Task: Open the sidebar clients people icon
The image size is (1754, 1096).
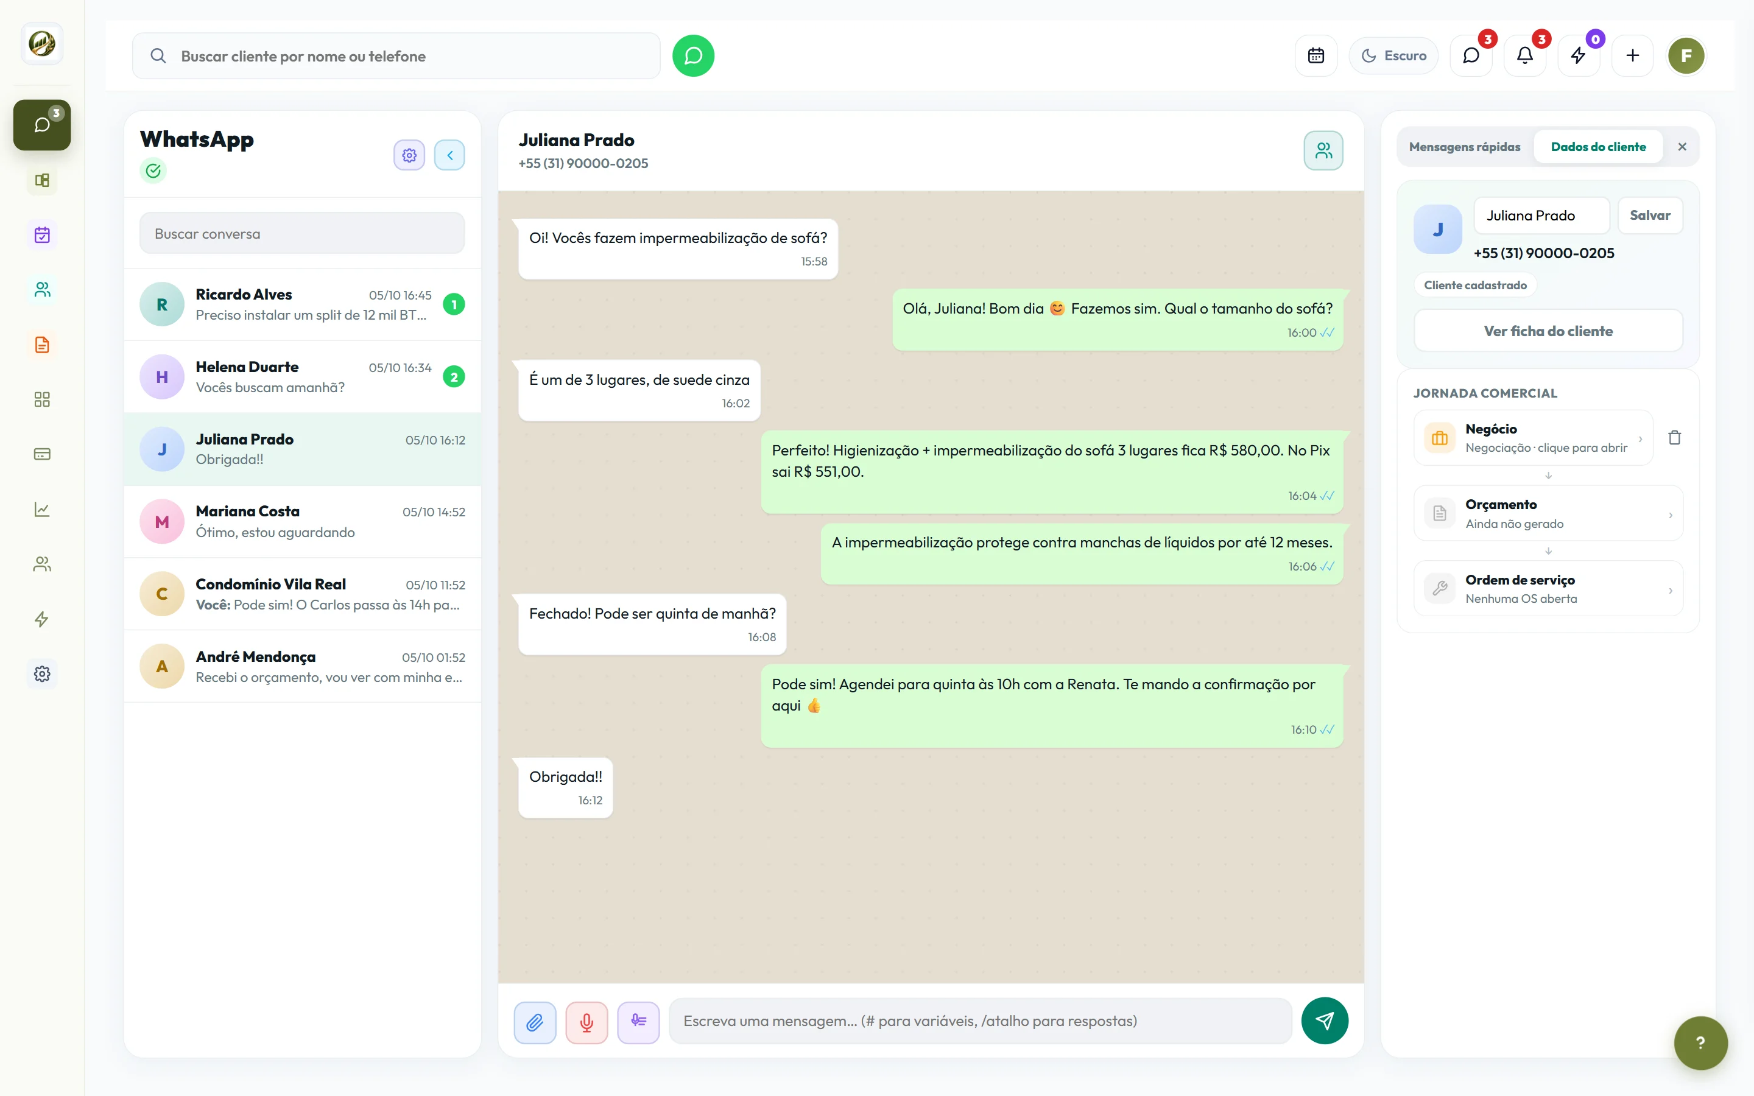Action: click(42, 290)
